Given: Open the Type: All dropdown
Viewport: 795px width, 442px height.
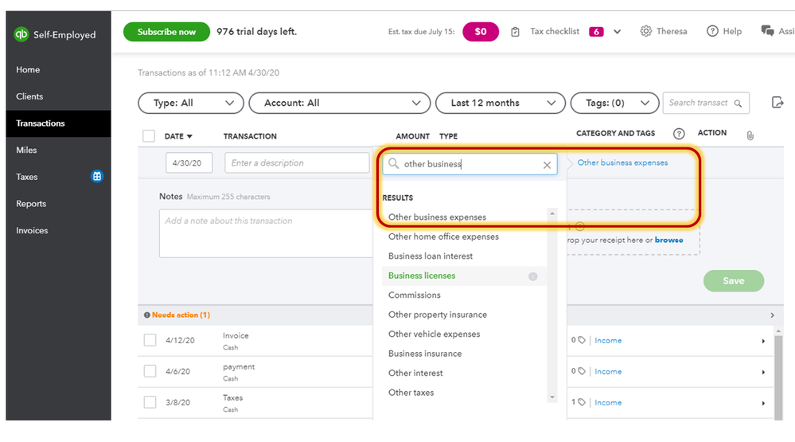Looking at the screenshot, I should (191, 103).
